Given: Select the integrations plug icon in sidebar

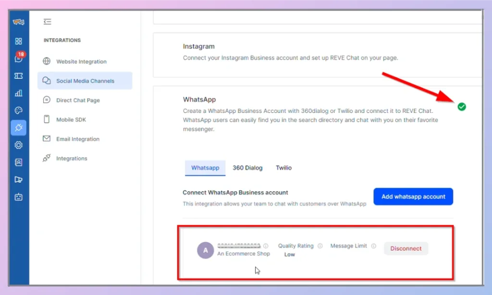Looking at the screenshot, I should point(19,128).
